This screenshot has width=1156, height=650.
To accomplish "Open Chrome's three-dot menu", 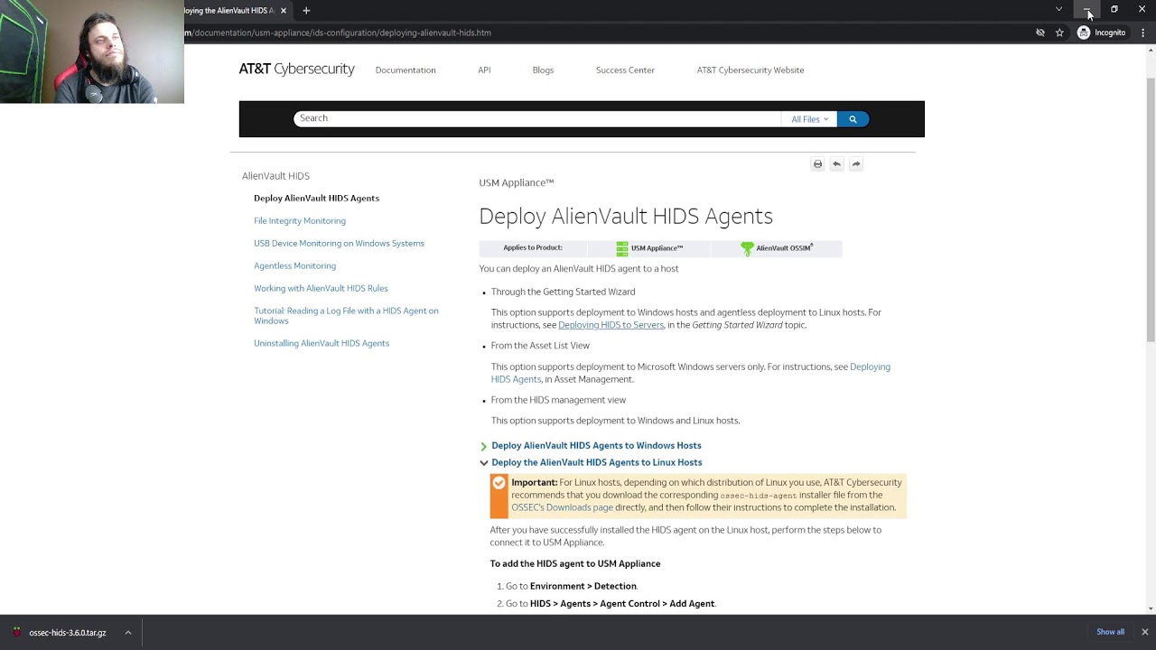I will pyautogui.click(x=1143, y=32).
